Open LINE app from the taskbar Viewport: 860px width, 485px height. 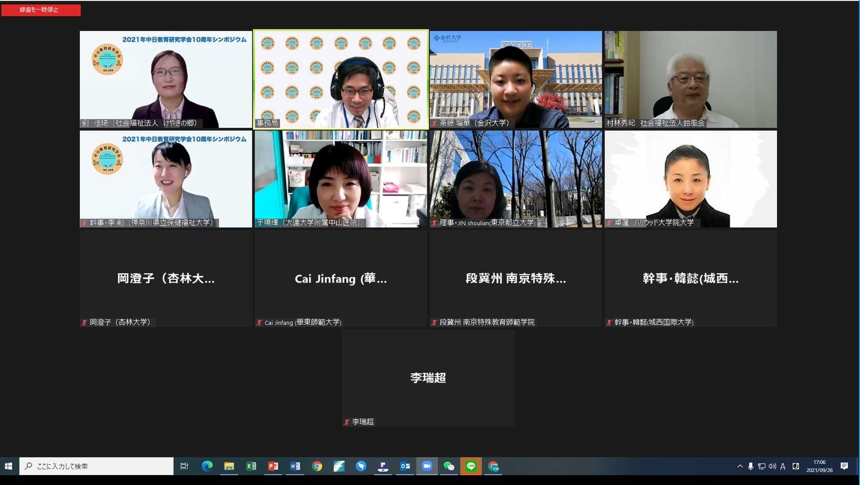[471, 466]
